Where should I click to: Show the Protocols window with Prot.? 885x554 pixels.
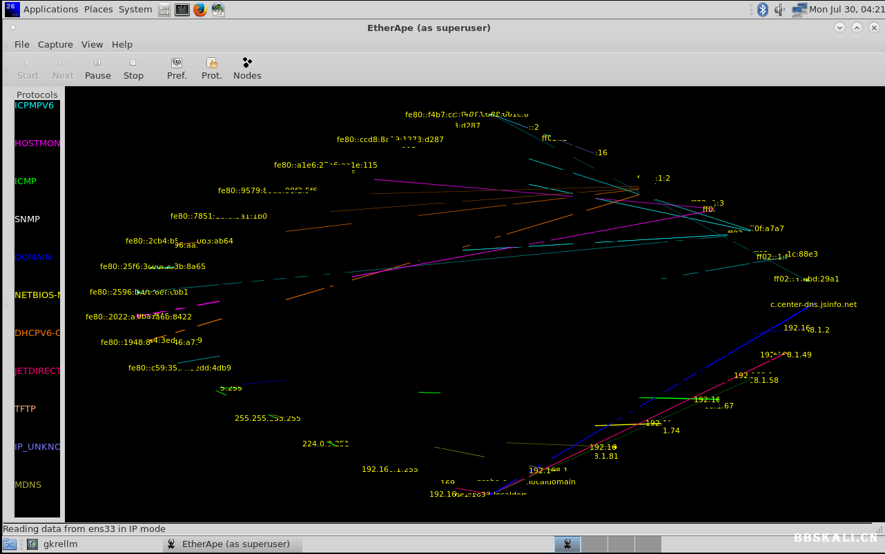(211, 68)
